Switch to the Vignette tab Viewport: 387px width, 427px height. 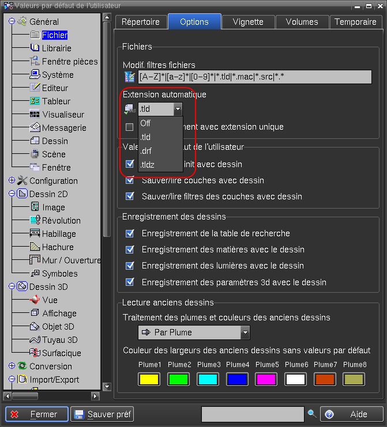pos(248,22)
